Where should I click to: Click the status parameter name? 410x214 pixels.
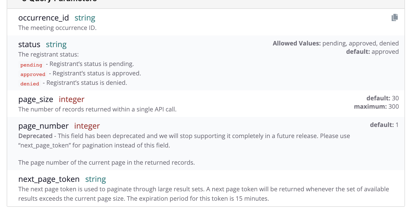tap(29, 45)
